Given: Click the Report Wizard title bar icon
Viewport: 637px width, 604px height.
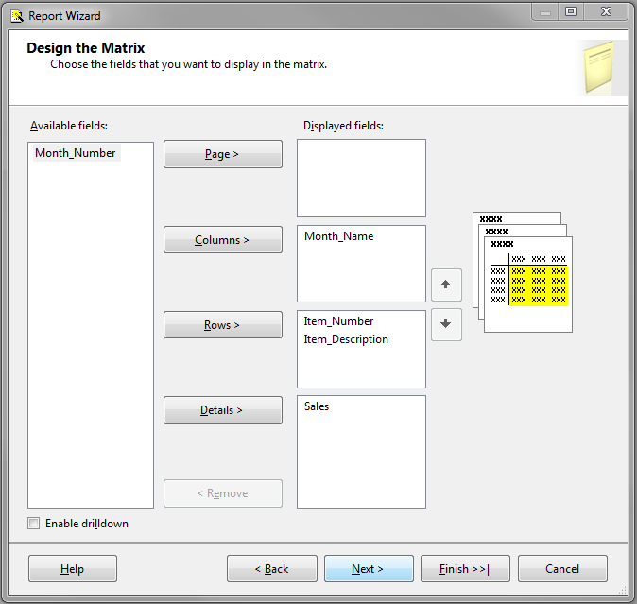Looking at the screenshot, I should point(16,15).
